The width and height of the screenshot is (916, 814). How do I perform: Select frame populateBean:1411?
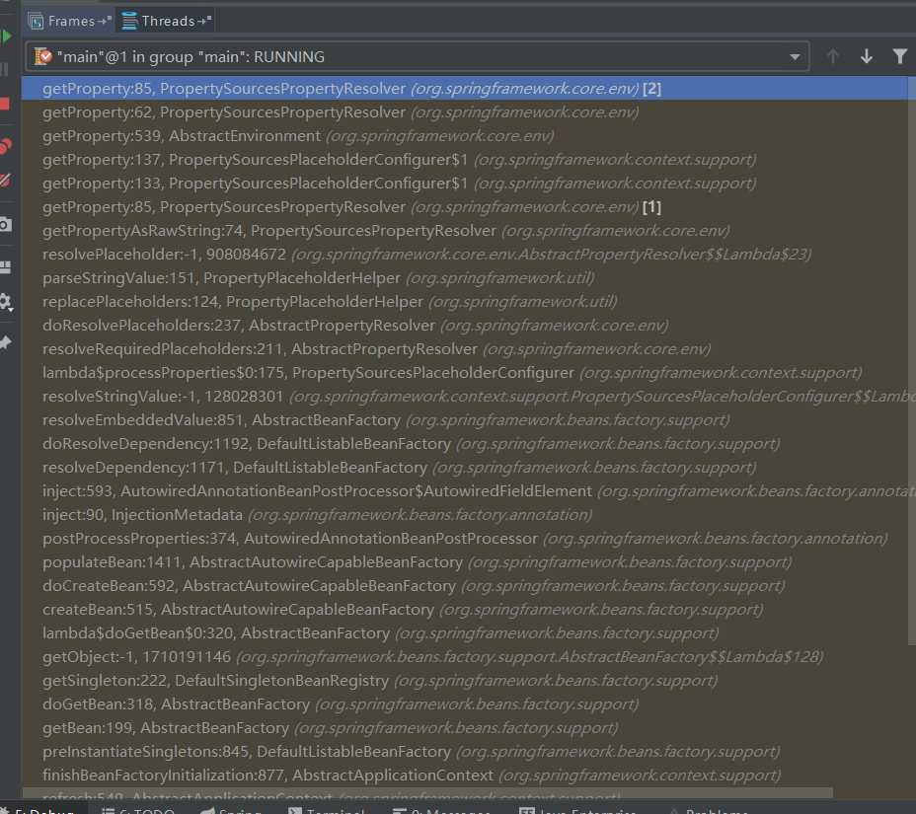pos(465,561)
